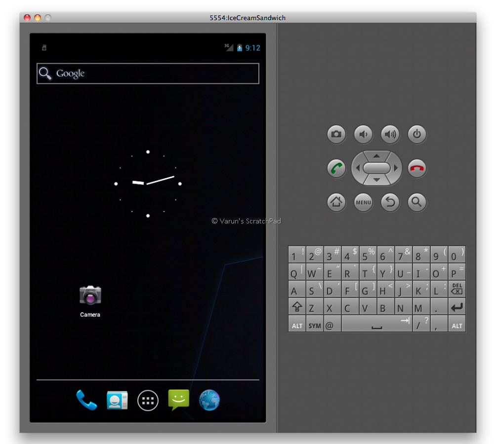Click the emulator camera hardware button

tap(336, 134)
